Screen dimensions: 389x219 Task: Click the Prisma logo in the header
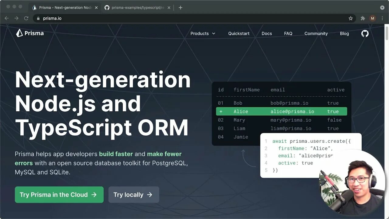30,33
